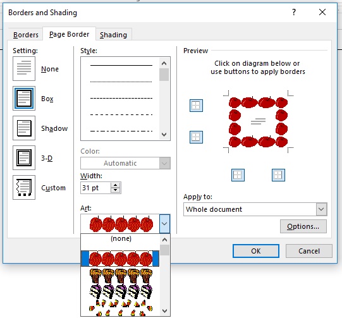Image resolution: width=342 pixels, height=318 pixels.
Task: Increase width with the up stepper arrow
Action: click(x=116, y=185)
